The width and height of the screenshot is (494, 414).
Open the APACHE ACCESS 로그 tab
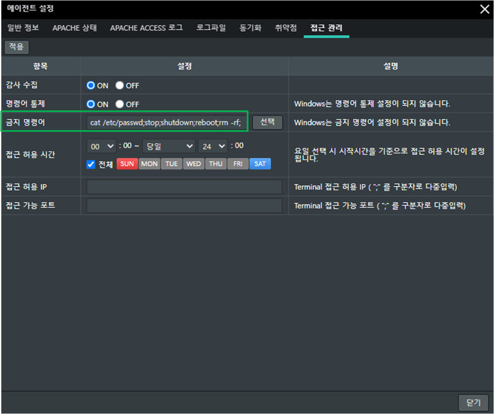pyautogui.click(x=146, y=28)
